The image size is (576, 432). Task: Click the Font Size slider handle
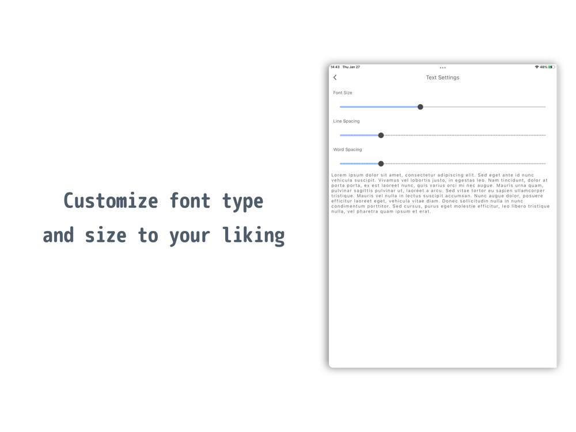tap(420, 107)
